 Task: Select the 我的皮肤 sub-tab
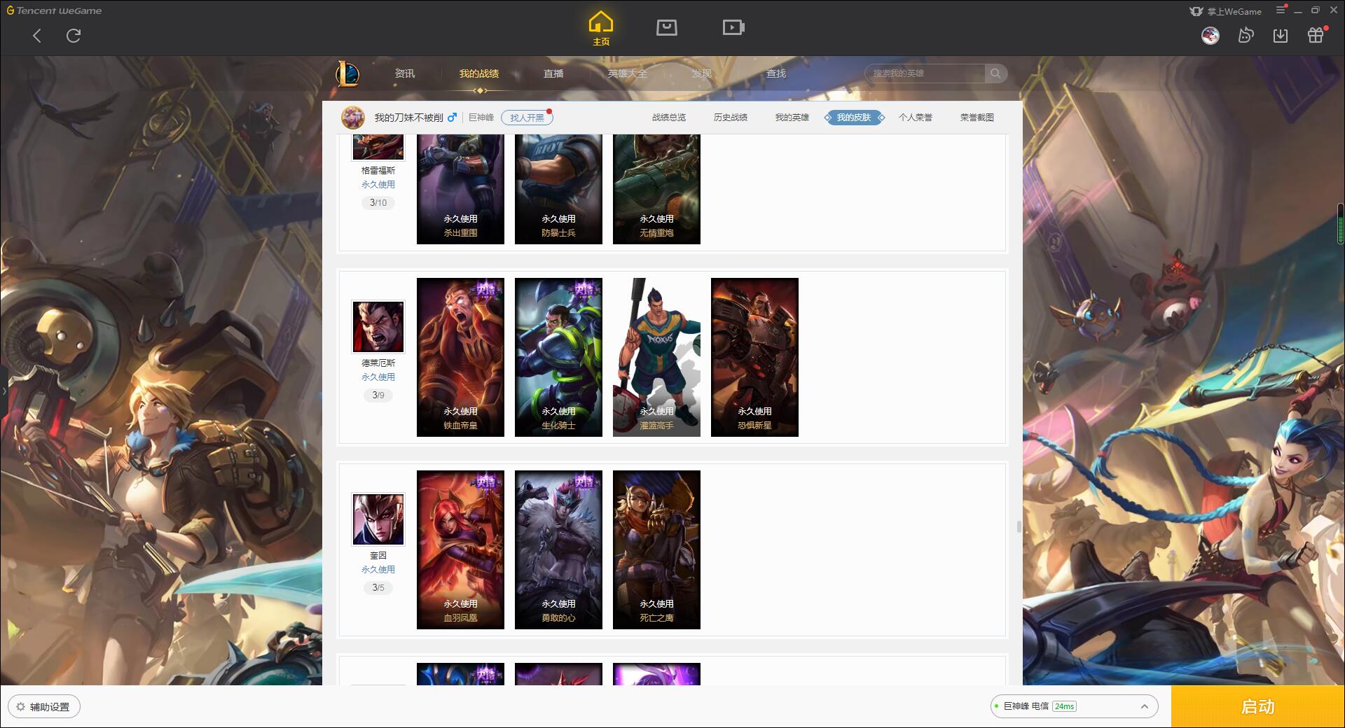[x=854, y=118]
